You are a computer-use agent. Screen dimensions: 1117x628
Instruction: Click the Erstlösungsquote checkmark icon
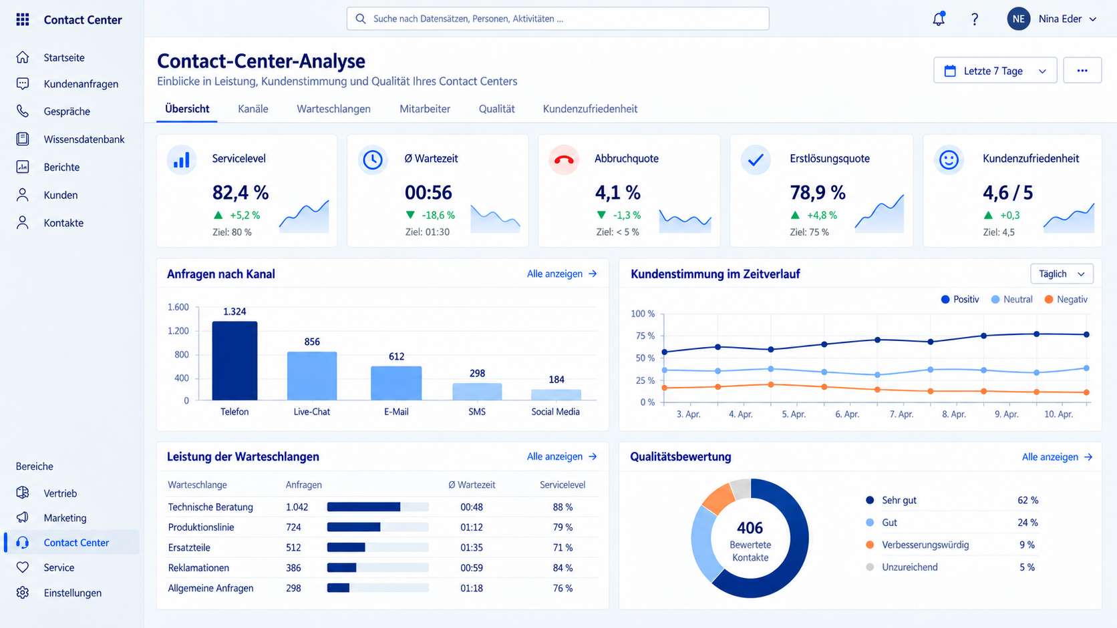click(x=756, y=160)
